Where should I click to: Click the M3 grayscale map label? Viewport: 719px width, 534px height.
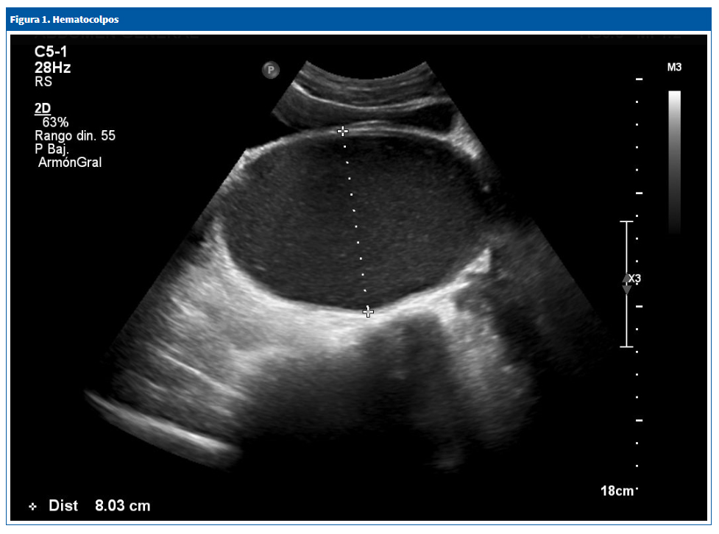(x=674, y=68)
